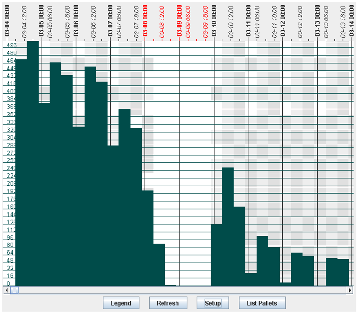Click the 03-13 18:00 time label
The width and height of the screenshot is (359, 314).
(x=343, y=22)
